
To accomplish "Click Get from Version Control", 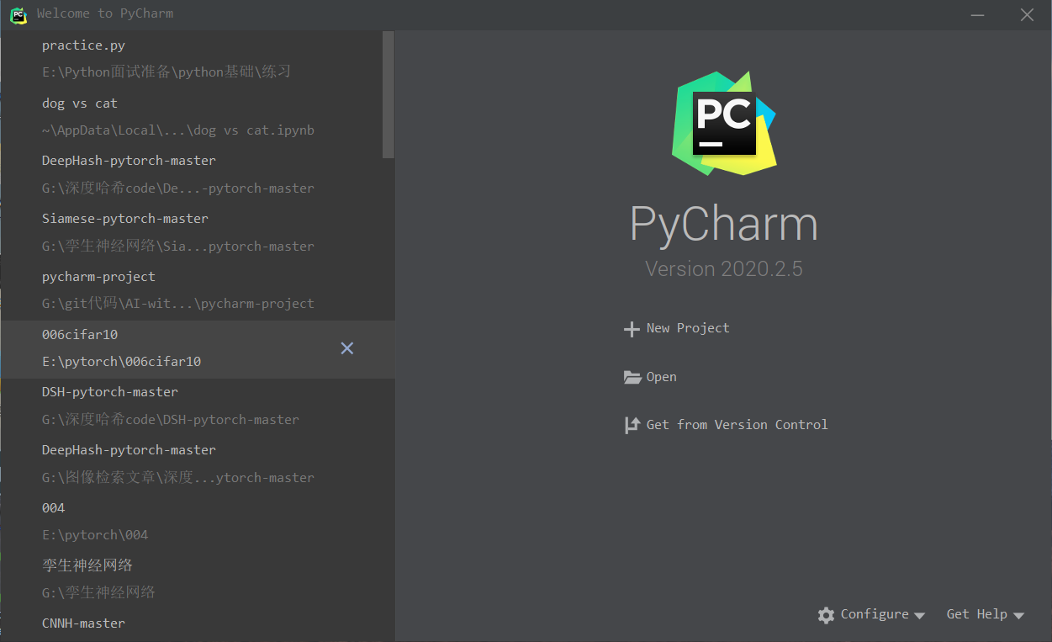I will 737,425.
